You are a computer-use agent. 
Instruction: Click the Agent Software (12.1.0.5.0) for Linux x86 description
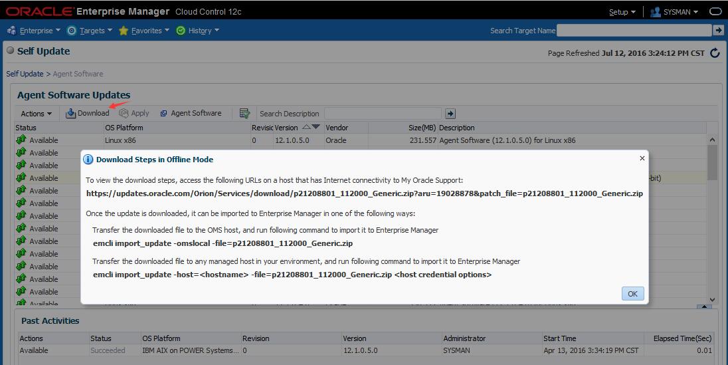click(x=507, y=140)
